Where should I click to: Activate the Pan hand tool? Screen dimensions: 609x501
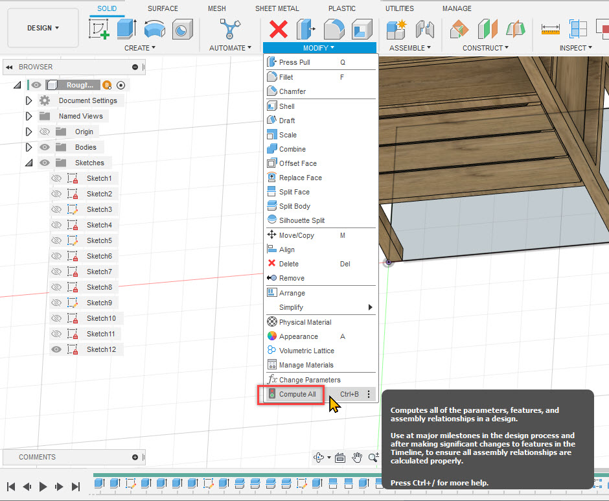tap(357, 458)
